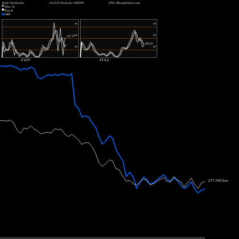Viewport: 239px width, 239px height.
Task: Click the '(14,3,3) Charts for 532809' text
Action: click(x=66, y=3)
